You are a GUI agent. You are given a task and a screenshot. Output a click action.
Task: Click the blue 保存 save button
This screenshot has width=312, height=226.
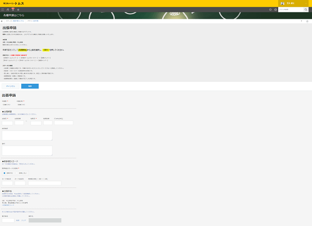pos(30,86)
